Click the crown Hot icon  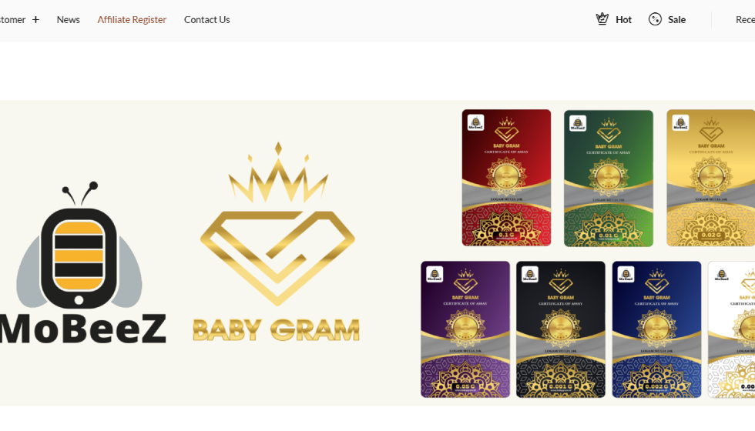602,19
